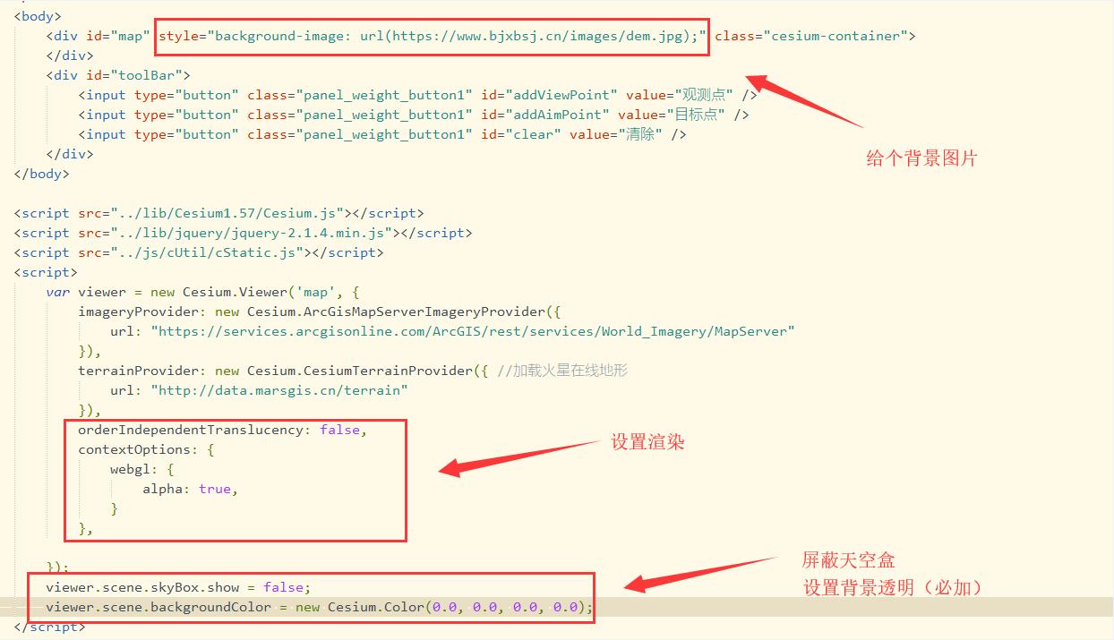Click the contextOptions property name
The width and height of the screenshot is (1114, 640).
[134, 449]
